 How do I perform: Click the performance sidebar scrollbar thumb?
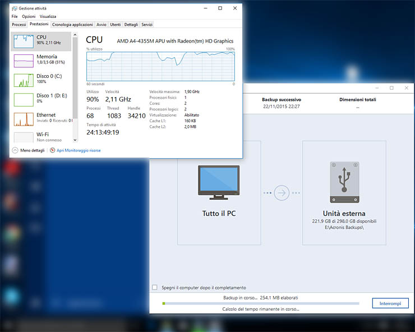pyautogui.click(x=75, y=78)
